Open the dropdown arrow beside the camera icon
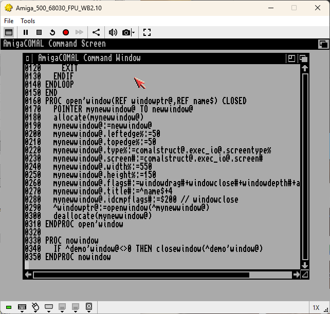This screenshot has height=314, width=330. 133,32
